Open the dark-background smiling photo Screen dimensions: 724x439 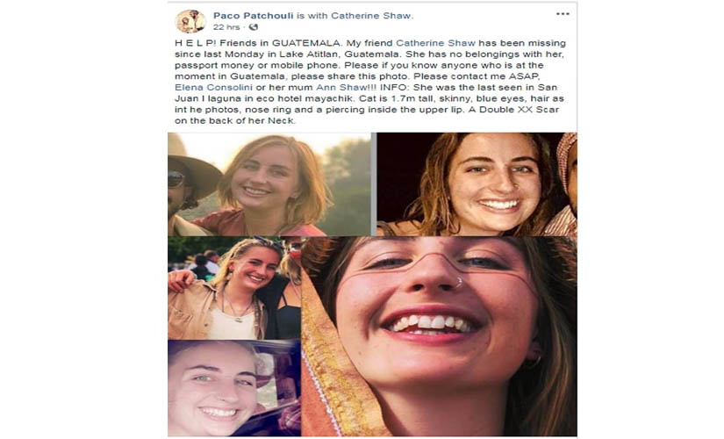(477, 184)
